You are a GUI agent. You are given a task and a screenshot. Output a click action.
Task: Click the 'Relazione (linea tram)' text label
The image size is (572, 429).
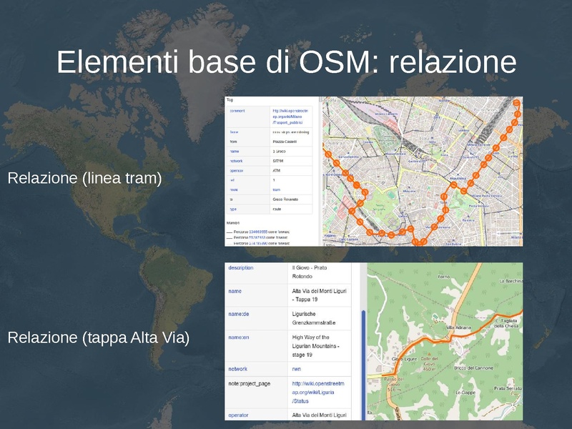pos(84,179)
